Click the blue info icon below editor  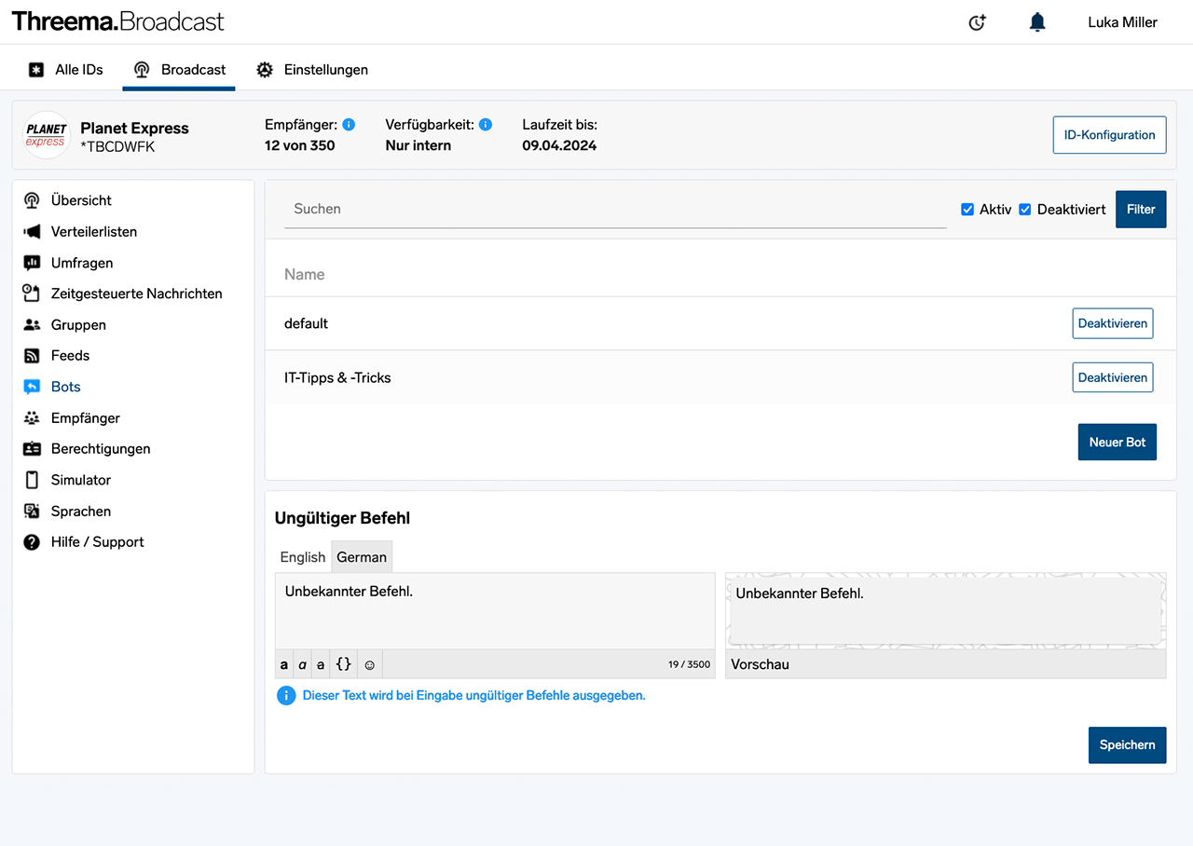point(286,695)
